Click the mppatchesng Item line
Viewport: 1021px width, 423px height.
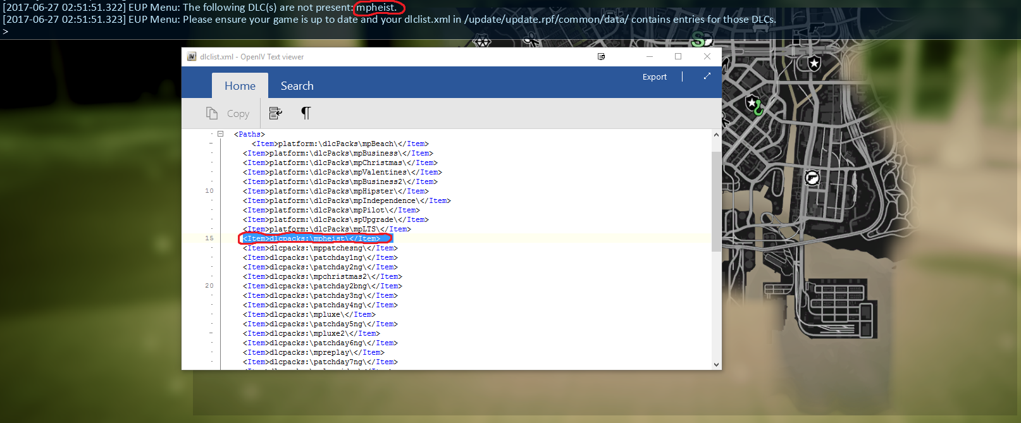(320, 248)
